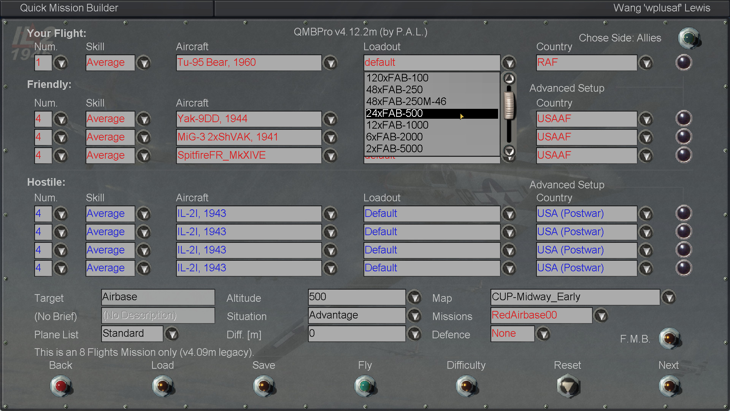Open the F.M.B. full mission builder
730x411 pixels.
click(x=669, y=338)
